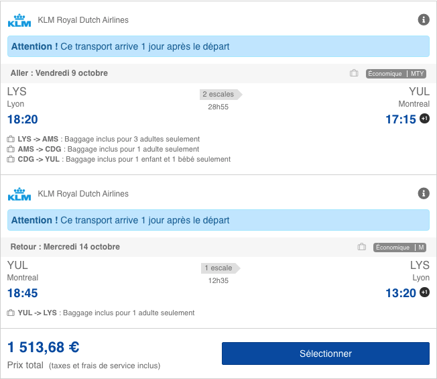Image resolution: width=437 pixels, height=379 pixels.
Task: Expand the 1 escale details
Action: (219, 268)
